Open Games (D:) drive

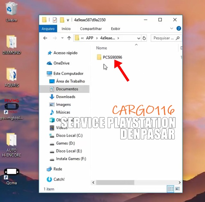pyautogui.click(x=62, y=143)
